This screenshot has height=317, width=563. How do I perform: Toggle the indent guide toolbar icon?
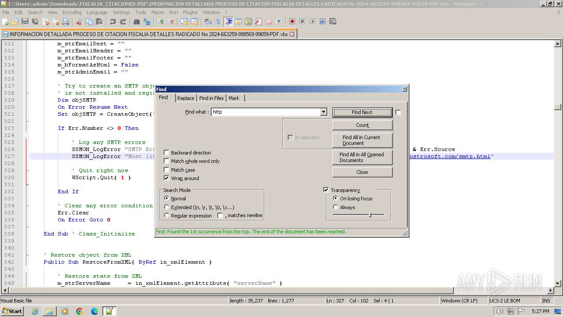coord(229,22)
